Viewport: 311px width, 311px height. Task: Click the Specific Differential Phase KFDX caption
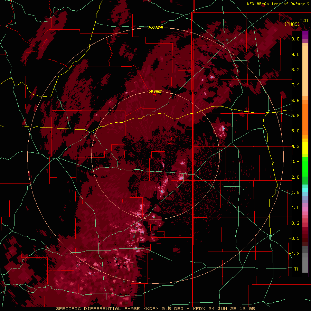(155, 309)
